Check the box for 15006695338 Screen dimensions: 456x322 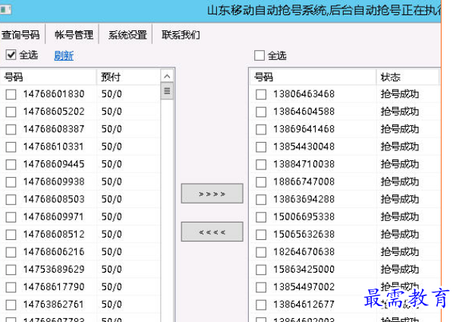click(261, 217)
